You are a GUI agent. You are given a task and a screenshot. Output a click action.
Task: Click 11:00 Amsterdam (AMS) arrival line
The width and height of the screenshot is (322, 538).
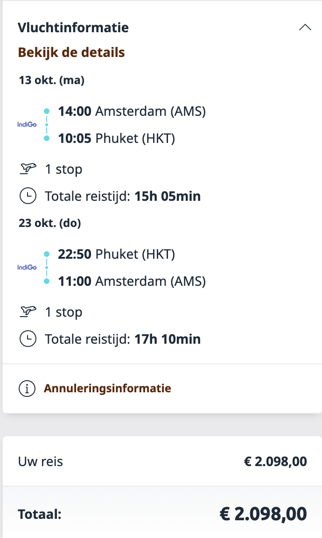coord(132,282)
